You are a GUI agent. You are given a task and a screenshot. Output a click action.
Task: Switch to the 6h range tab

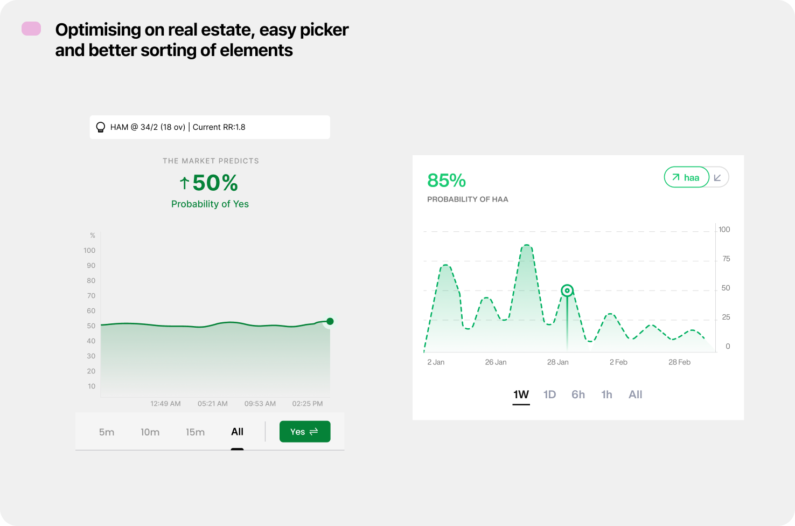click(x=578, y=394)
